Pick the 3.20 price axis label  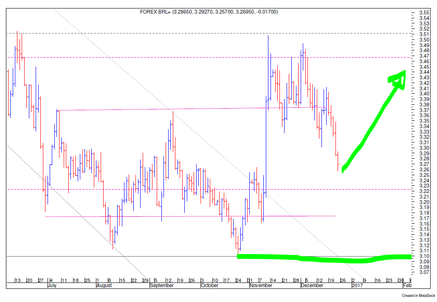point(424,202)
